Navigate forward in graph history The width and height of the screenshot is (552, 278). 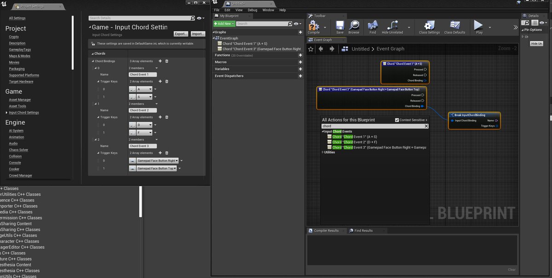[332, 49]
